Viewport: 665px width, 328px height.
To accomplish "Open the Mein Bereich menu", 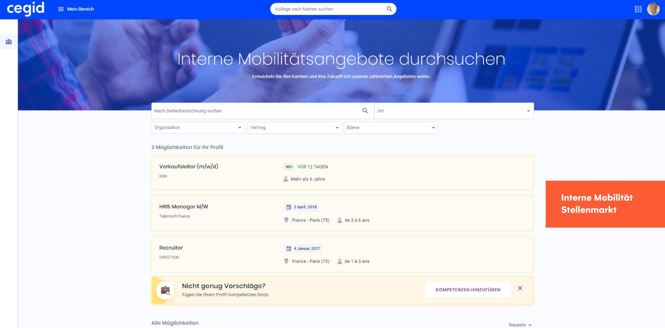I will (x=80, y=9).
